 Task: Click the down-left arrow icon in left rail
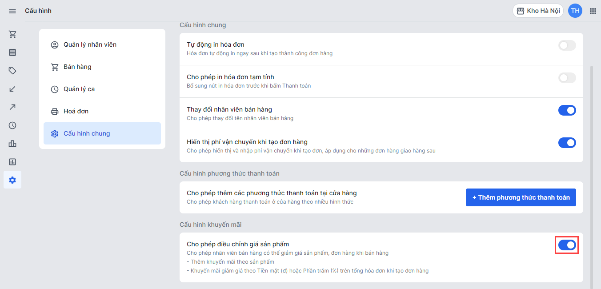12,89
